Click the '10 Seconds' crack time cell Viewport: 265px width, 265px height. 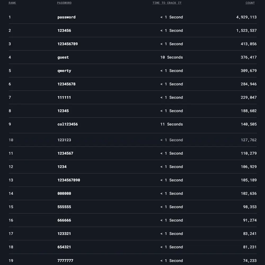171,57
